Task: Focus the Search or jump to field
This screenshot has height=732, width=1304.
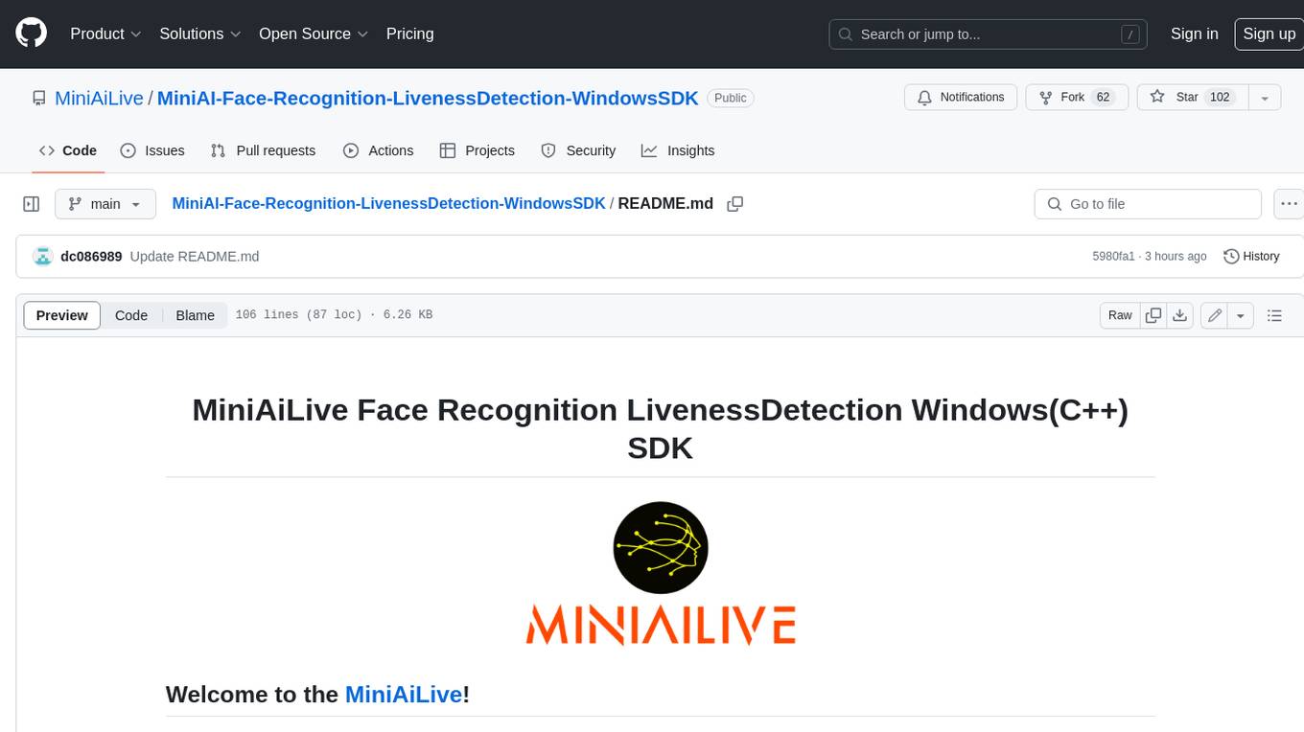Action: [989, 34]
